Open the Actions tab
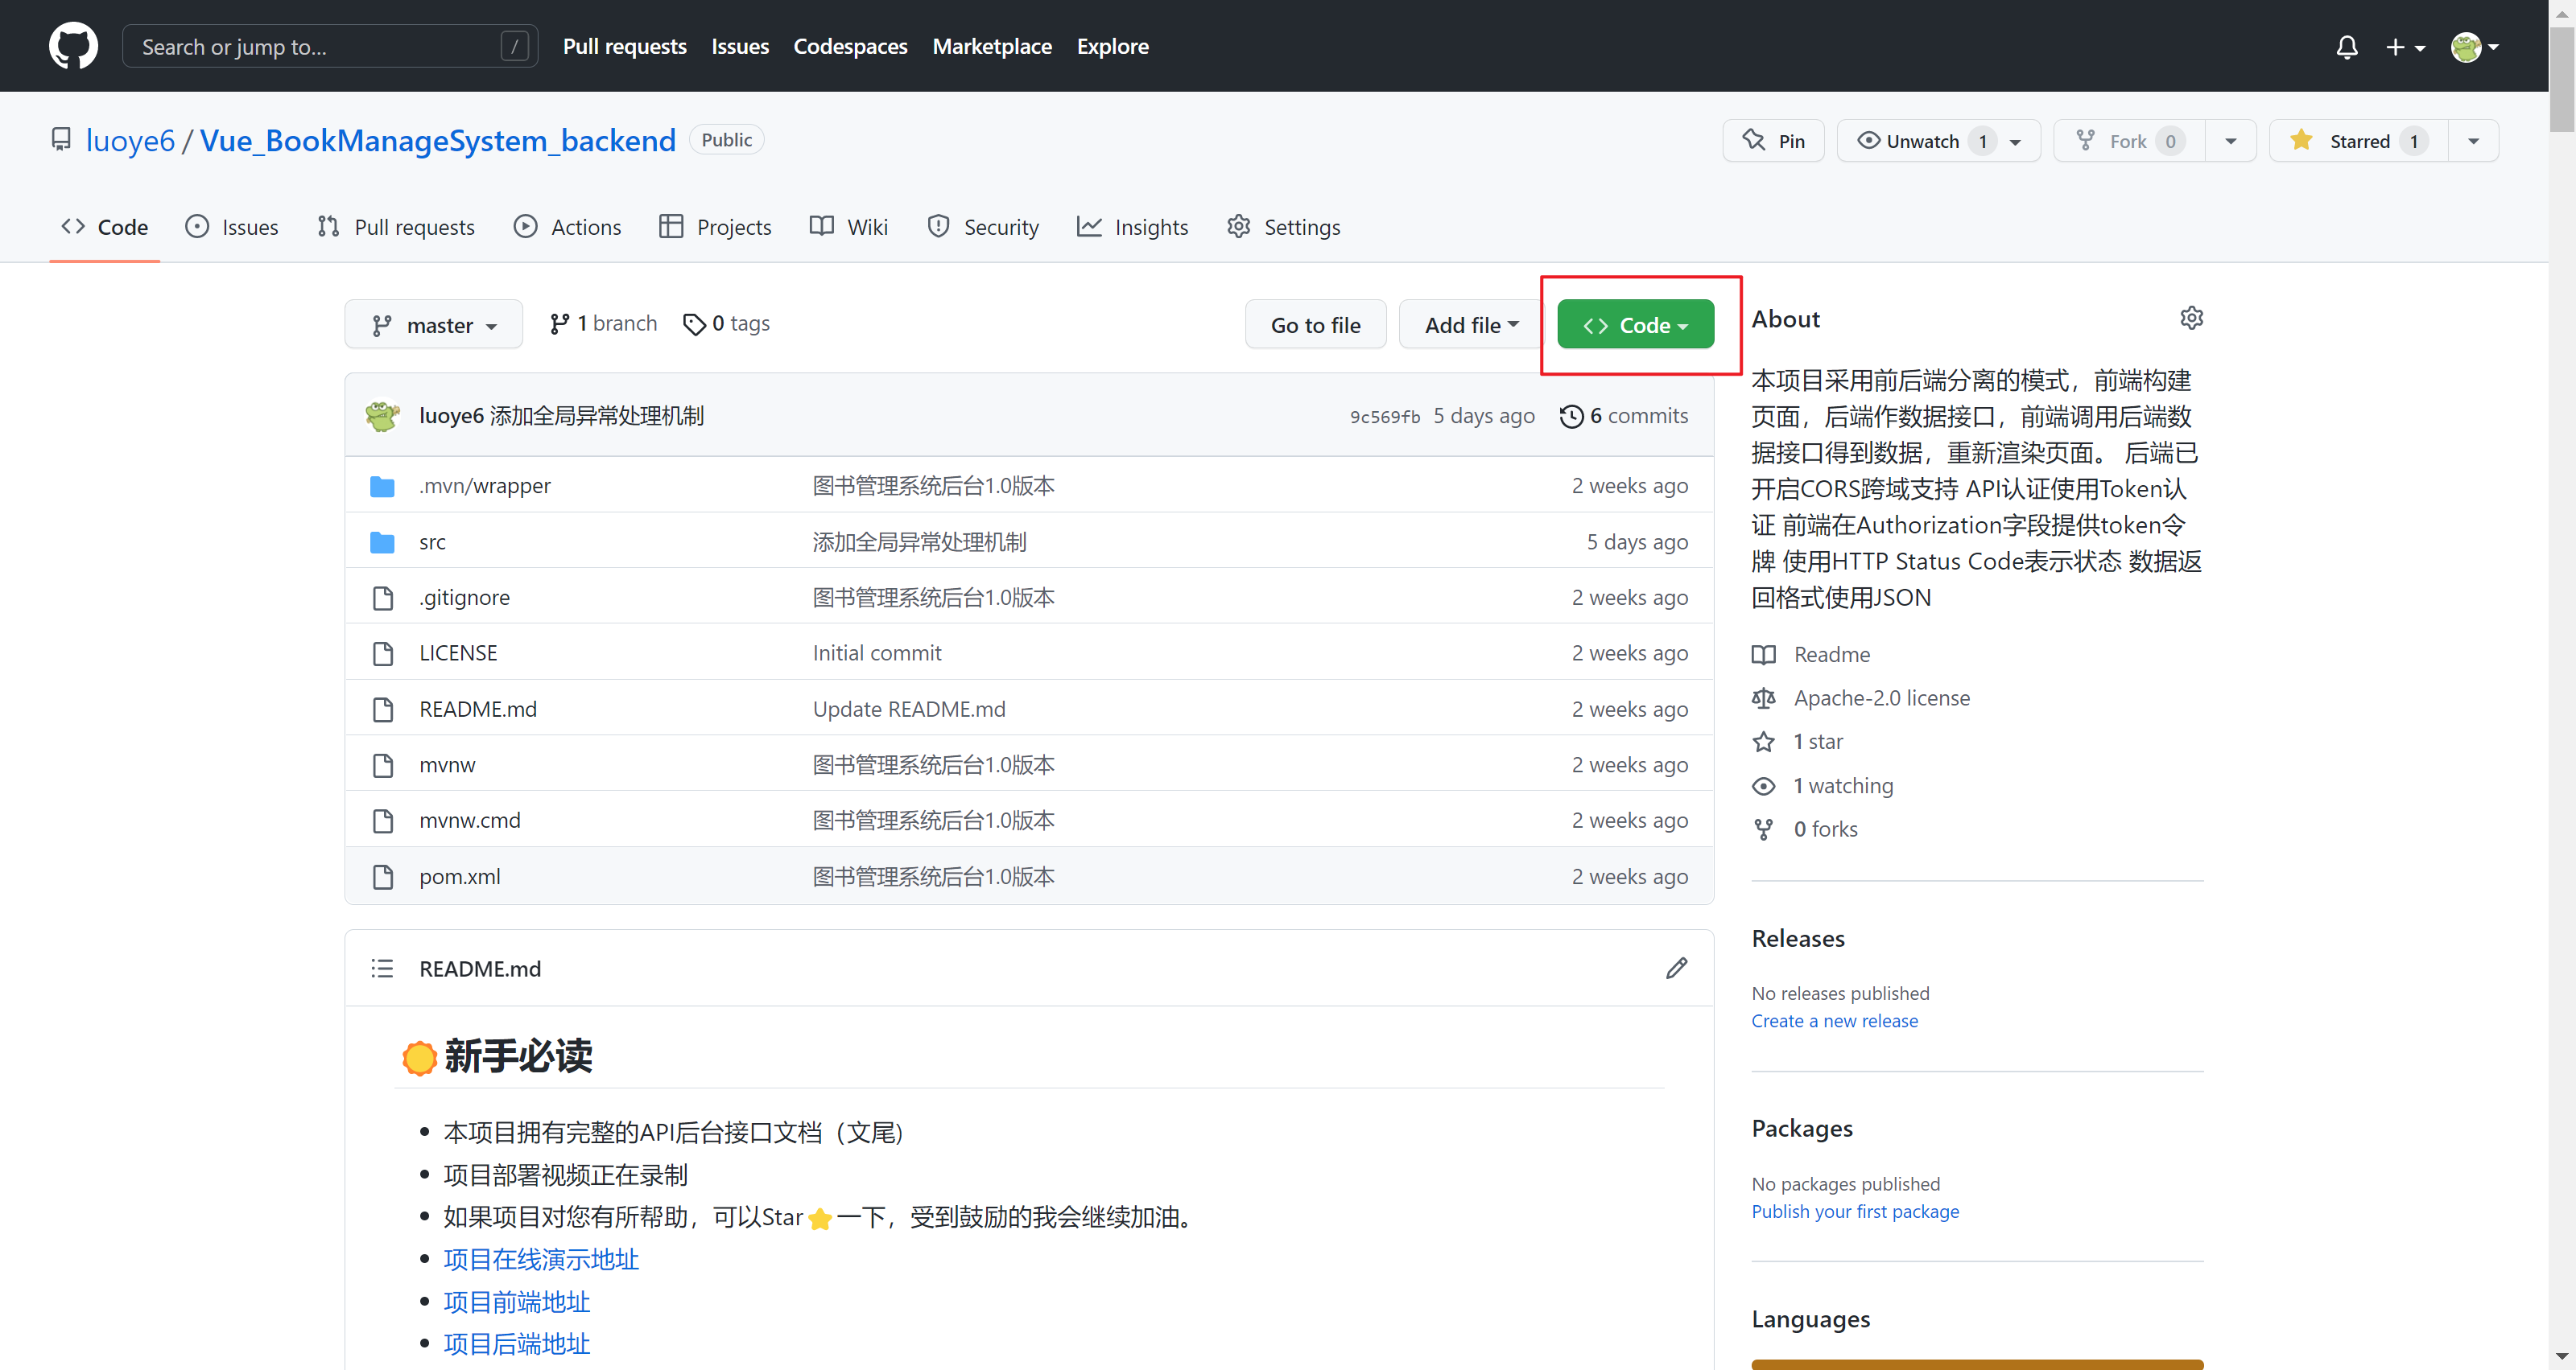 (568, 227)
